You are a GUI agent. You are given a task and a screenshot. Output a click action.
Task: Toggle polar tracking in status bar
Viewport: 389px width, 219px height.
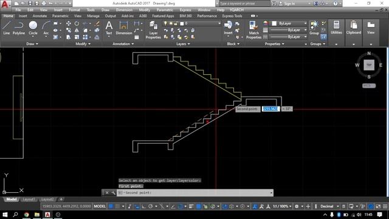pyautogui.click(x=151, y=206)
